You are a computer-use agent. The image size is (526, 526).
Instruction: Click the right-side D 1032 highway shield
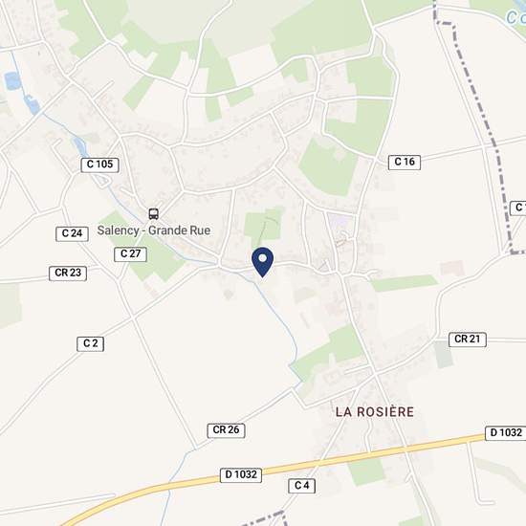click(506, 433)
